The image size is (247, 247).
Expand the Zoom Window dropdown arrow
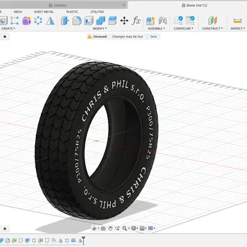click(x=128, y=228)
